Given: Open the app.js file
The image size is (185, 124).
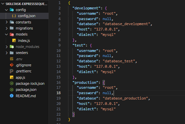Looking at the screenshot, I should (21, 77).
